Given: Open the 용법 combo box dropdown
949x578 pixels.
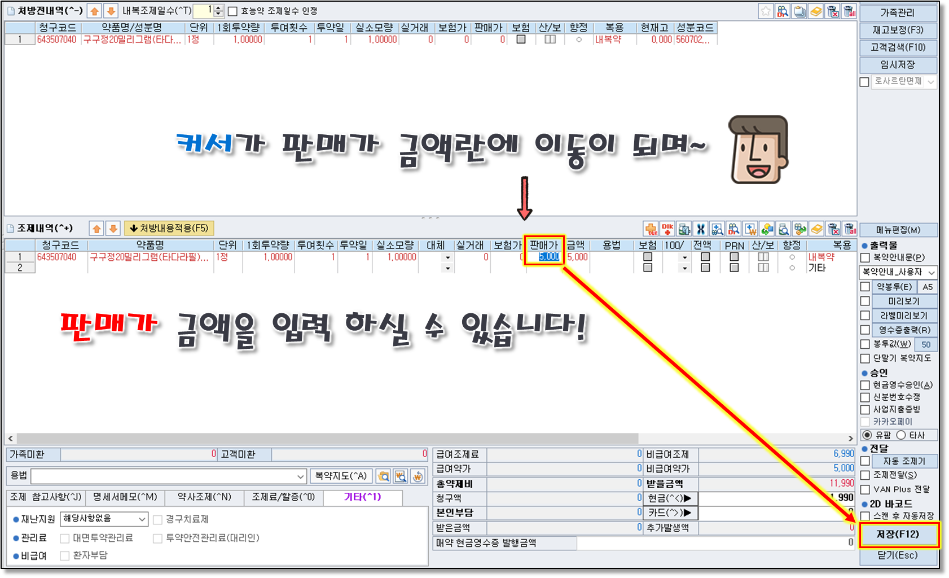Looking at the screenshot, I should 301,476.
